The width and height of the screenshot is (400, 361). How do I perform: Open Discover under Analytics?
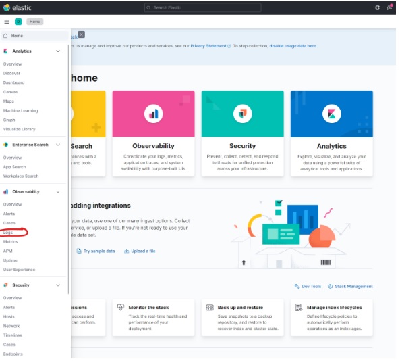[11, 74]
